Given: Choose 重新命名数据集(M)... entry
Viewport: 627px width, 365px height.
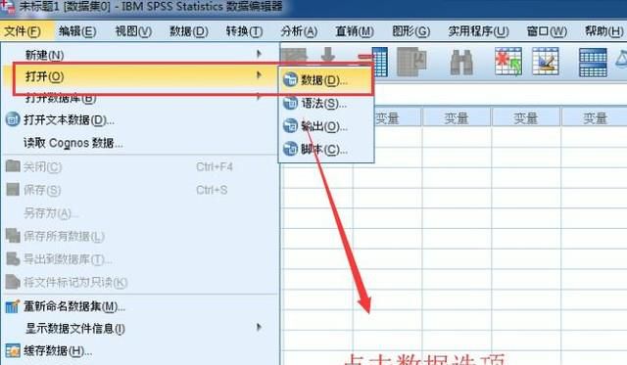Looking at the screenshot, I should tap(140, 306).
